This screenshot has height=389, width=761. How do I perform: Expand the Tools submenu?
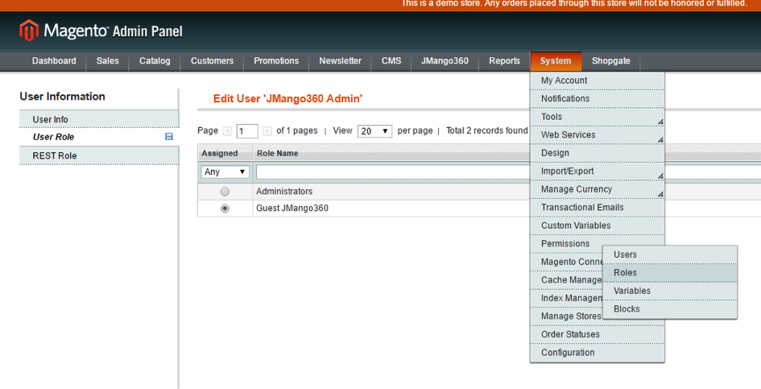pyautogui.click(x=597, y=117)
